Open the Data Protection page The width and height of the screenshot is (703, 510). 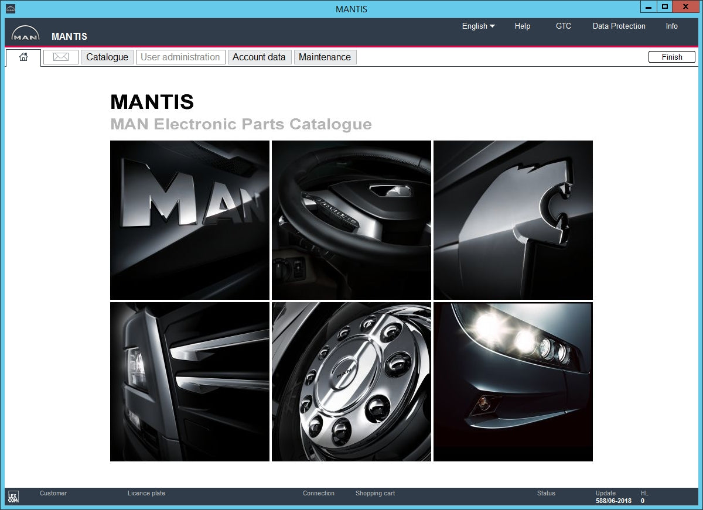point(619,26)
